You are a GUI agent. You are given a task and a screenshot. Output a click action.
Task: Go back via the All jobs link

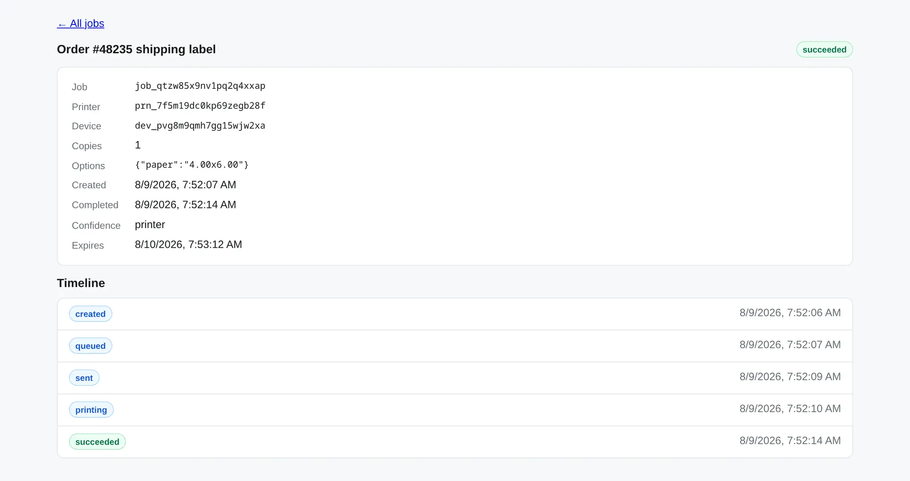point(80,24)
